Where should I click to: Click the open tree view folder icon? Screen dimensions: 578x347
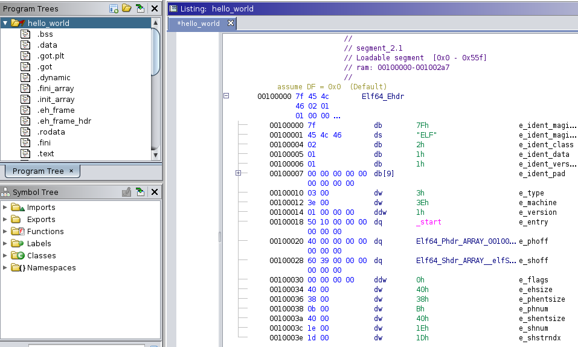pos(126,8)
